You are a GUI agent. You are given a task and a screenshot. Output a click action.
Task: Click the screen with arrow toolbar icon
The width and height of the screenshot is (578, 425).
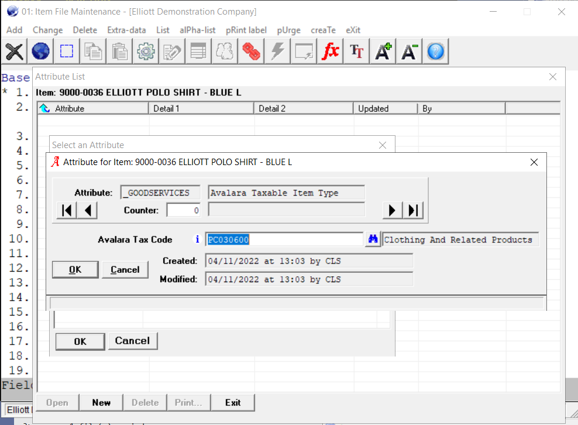coord(304,52)
